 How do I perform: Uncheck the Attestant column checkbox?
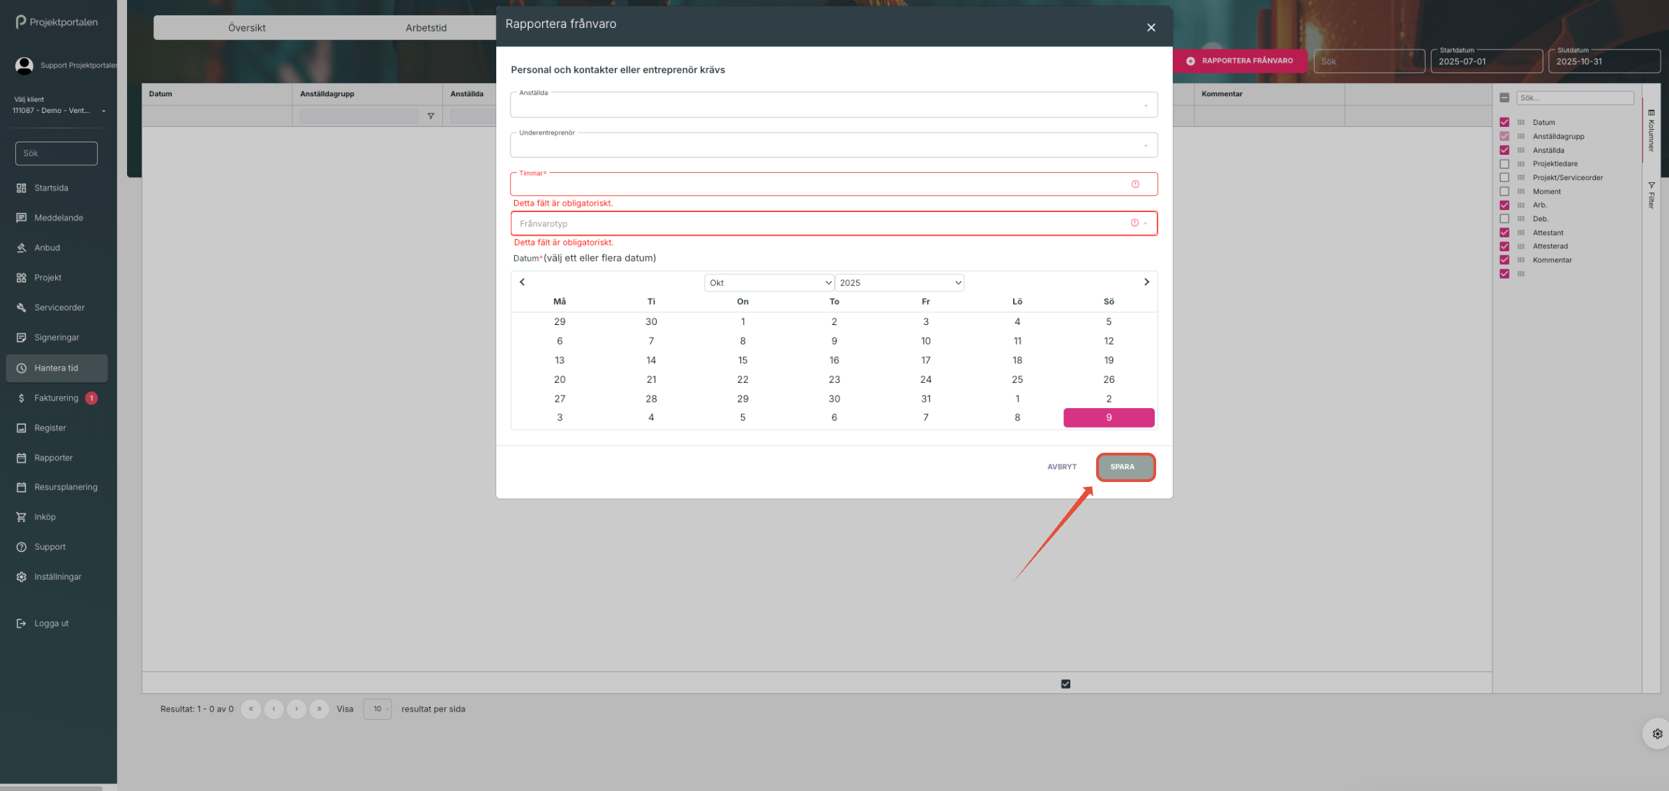pos(1504,233)
